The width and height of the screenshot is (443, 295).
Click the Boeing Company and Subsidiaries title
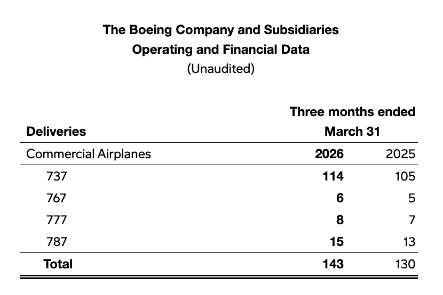221,30
